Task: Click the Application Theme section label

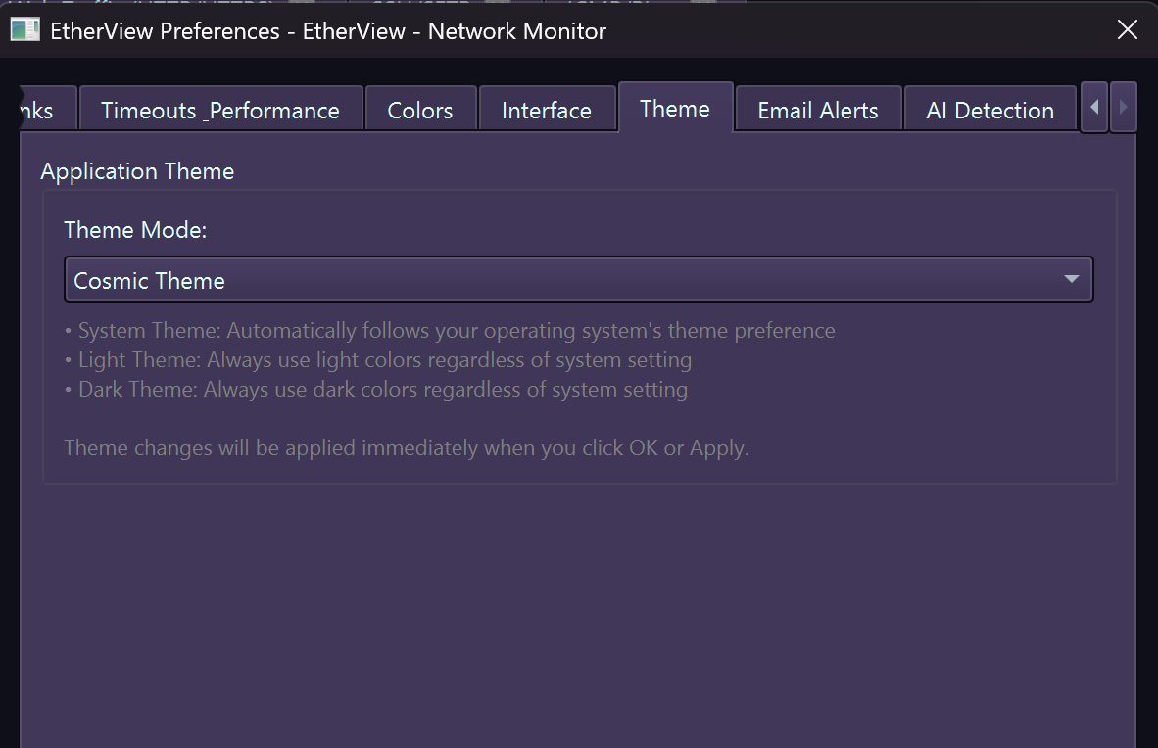Action: [x=137, y=170]
